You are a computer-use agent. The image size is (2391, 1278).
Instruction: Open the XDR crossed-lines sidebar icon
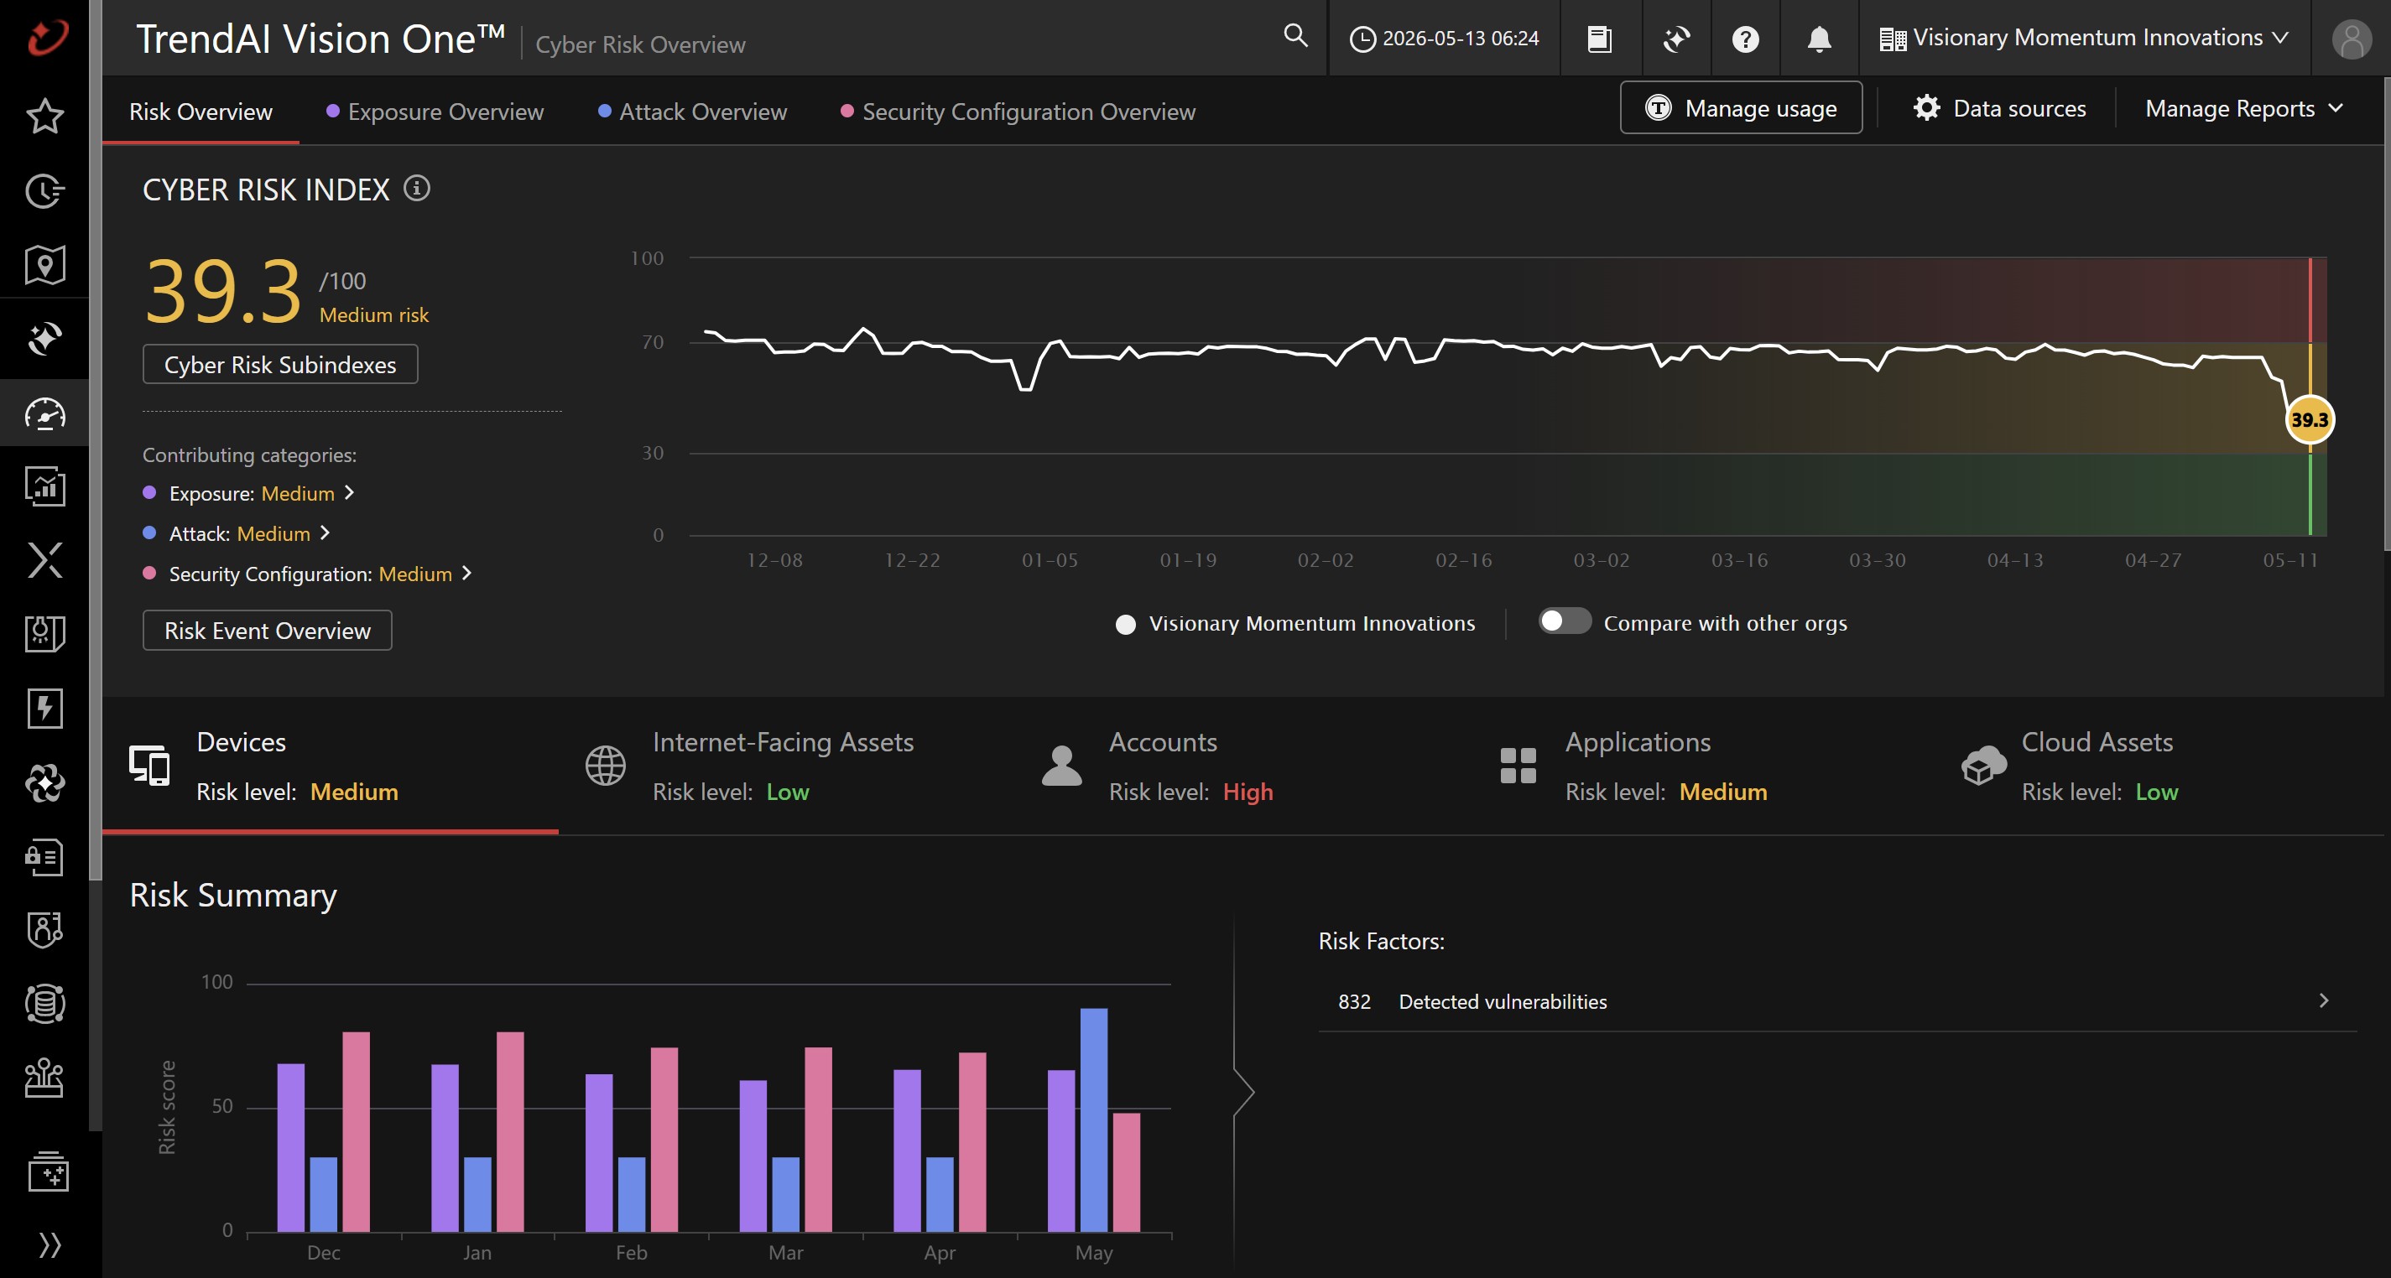(x=44, y=559)
